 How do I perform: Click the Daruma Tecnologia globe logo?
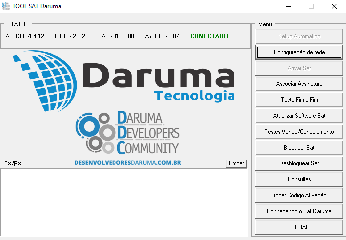click(45, 80)
